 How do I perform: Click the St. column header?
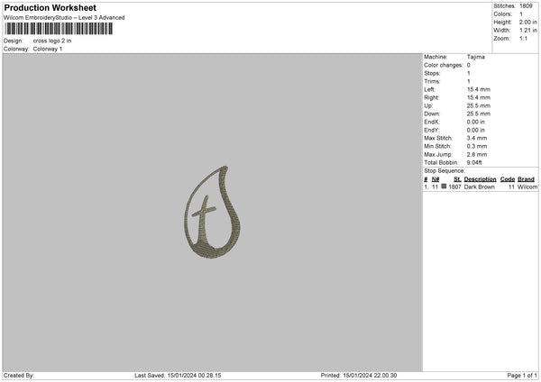pos(457,179)
